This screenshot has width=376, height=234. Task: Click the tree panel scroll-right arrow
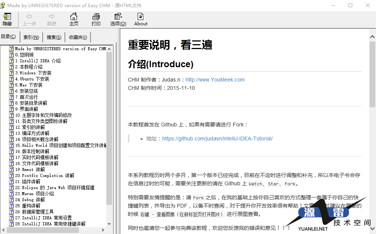103,230
